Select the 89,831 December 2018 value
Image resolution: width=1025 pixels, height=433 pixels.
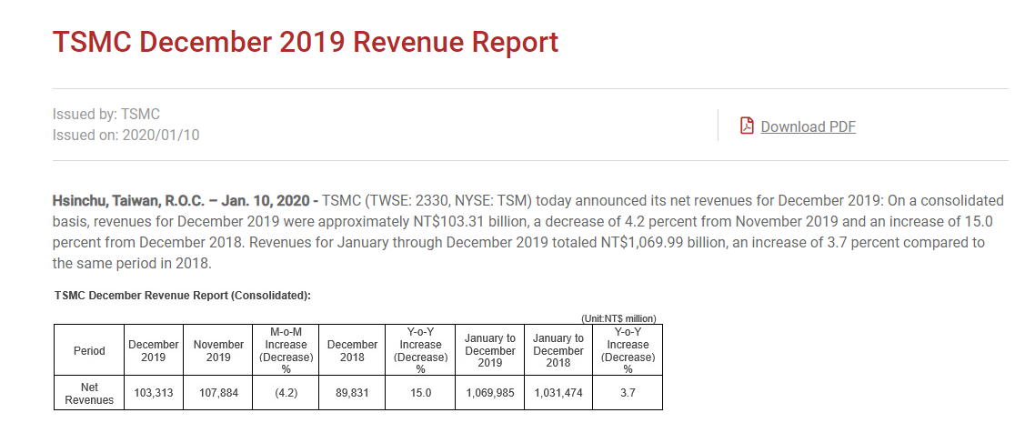click(352, 393)
